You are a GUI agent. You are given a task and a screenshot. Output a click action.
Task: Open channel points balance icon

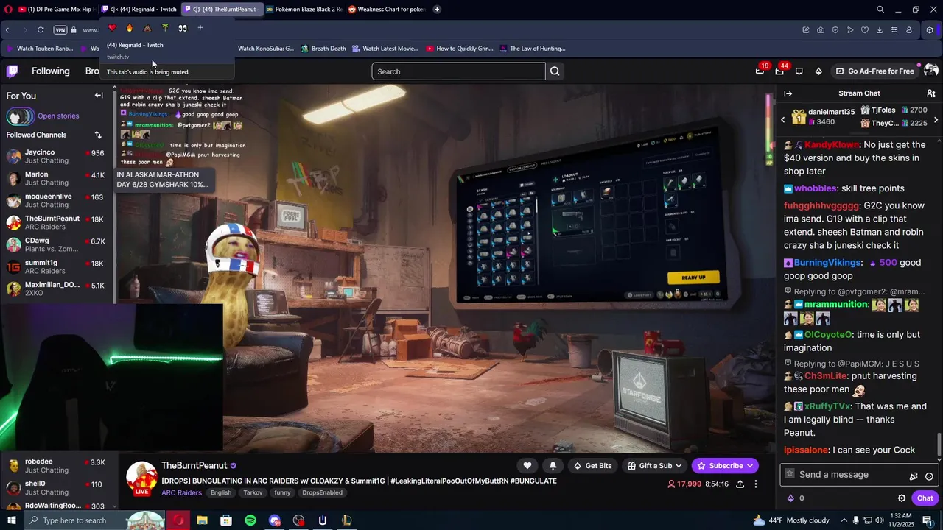pyautogui.click(x=791, y=498)
